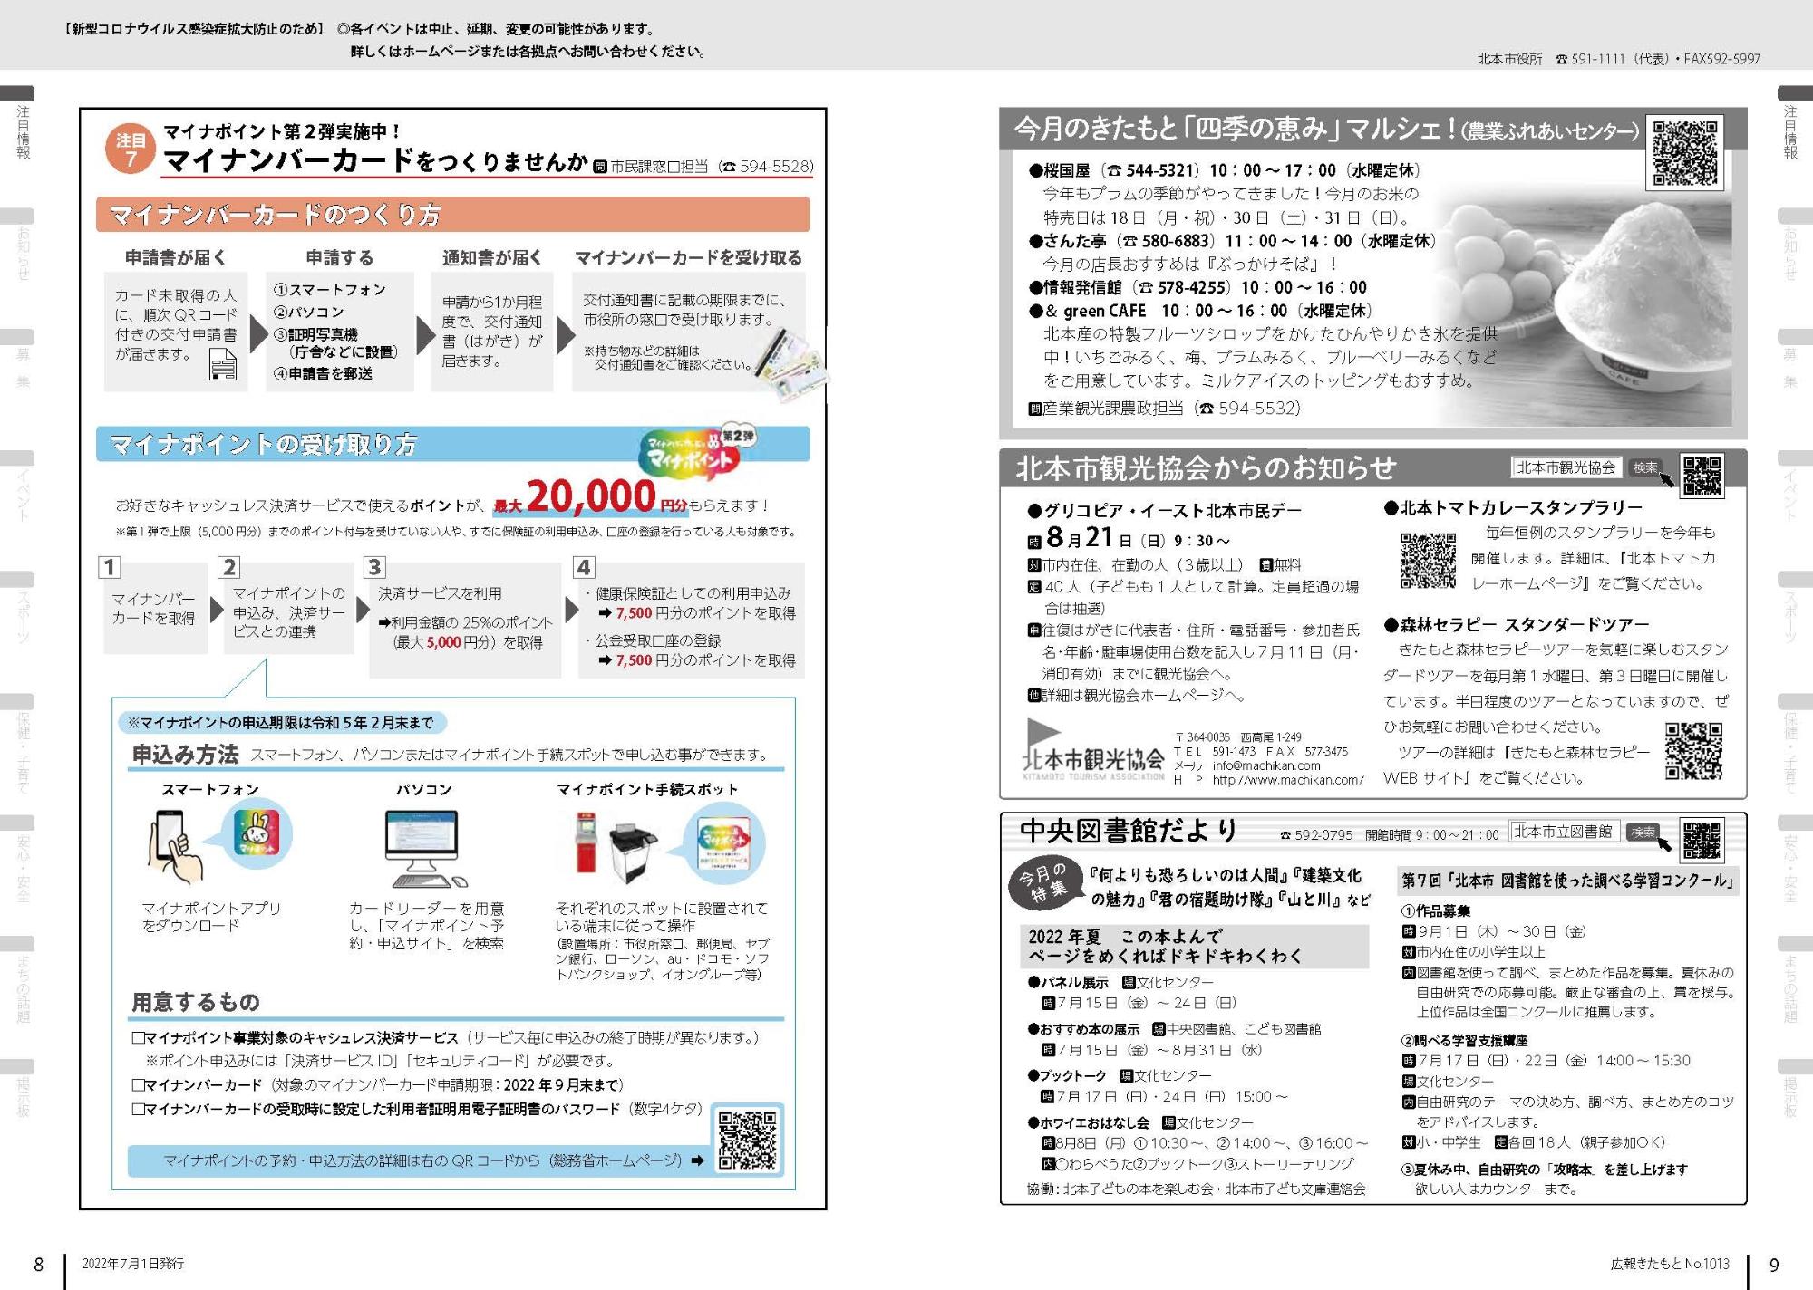The height and width of the screenshot is (1290, 1813).
Task: Click the ブックトーク event entry
Action: pyautogui.click(x=1158, y=1085)
